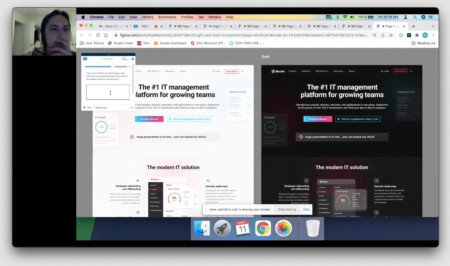The image size is (450, 266).
Task: Open Control Center from the menu bar
Action: click(x=431, y=17)
